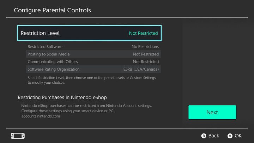Click the A button icon
The image size is (254, 143).
[230, 136]
